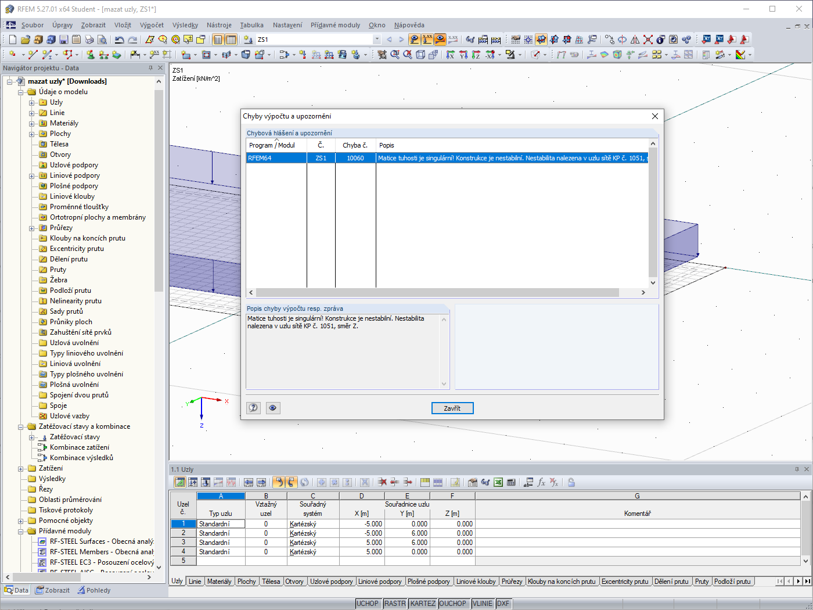The height and width of the screenshot is (610, 813).
Task: Click the formula fx icon in table toolbar
Action: [541, 482]
